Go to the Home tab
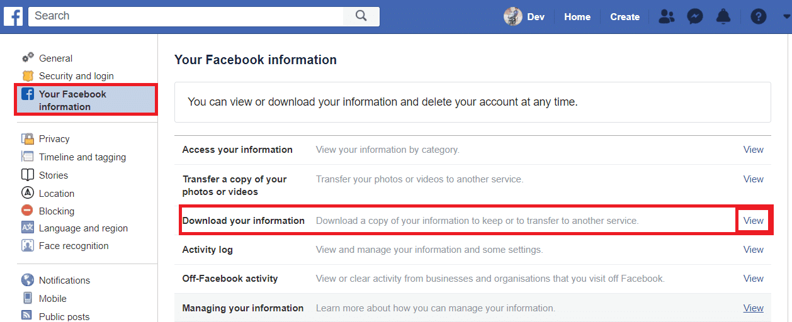The height and width of the screenshot is (322, 792). (x=577, y=17)
